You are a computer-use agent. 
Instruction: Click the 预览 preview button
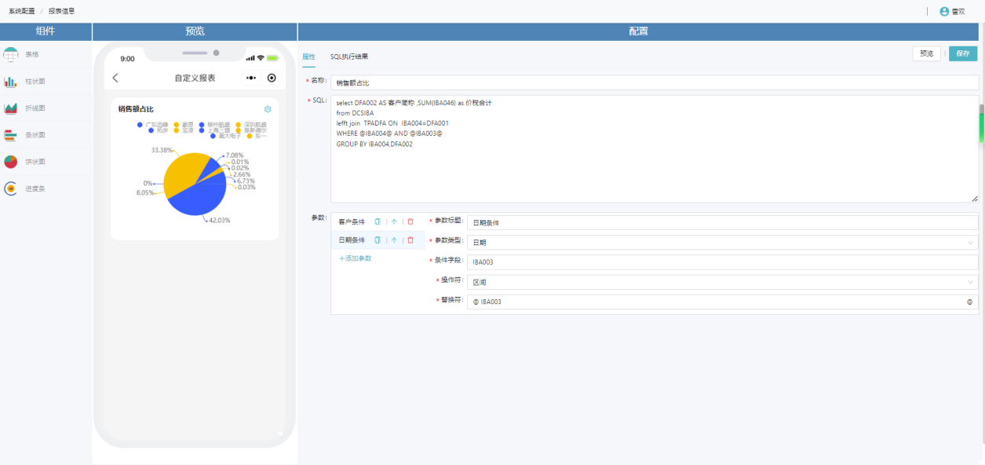pos(926,53)
